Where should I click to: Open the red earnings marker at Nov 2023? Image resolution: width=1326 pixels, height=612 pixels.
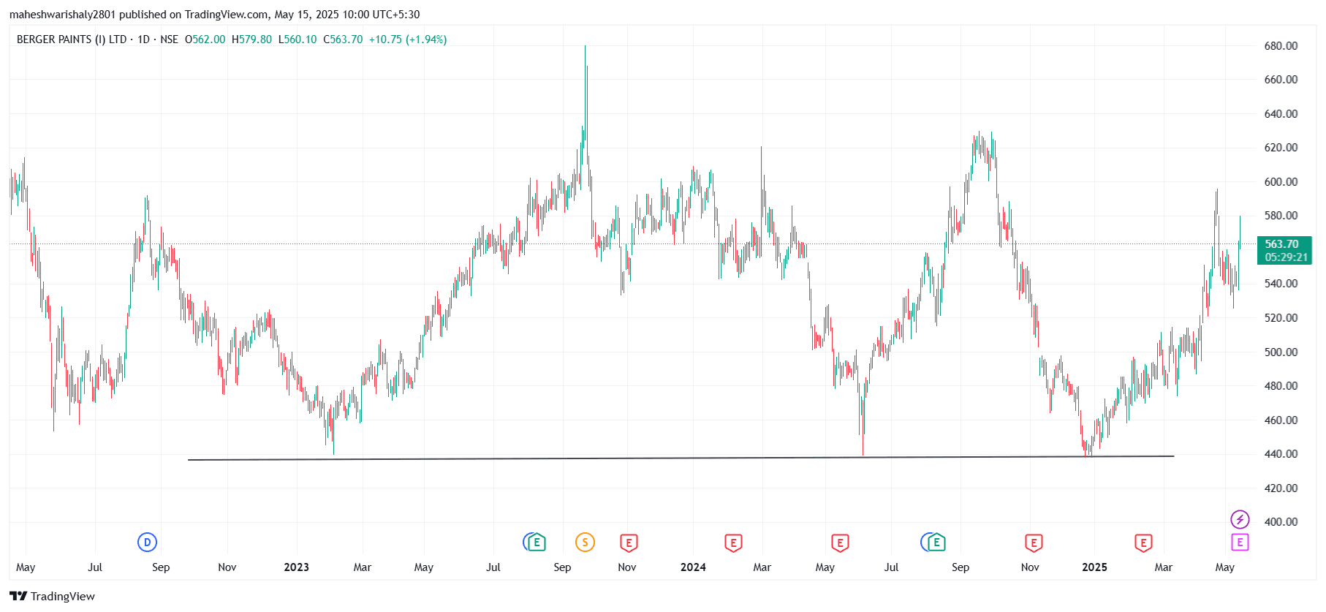pos(629,543)
